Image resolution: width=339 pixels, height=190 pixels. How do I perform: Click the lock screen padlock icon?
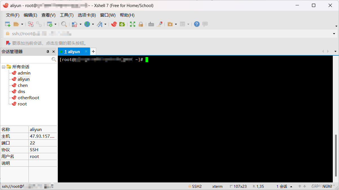[x=141, y=24]
